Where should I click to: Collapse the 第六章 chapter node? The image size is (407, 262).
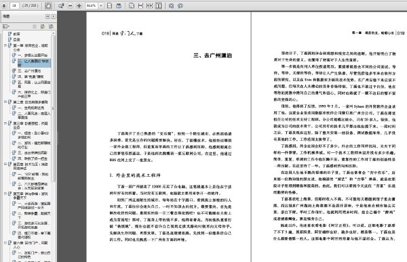[5, 243]
